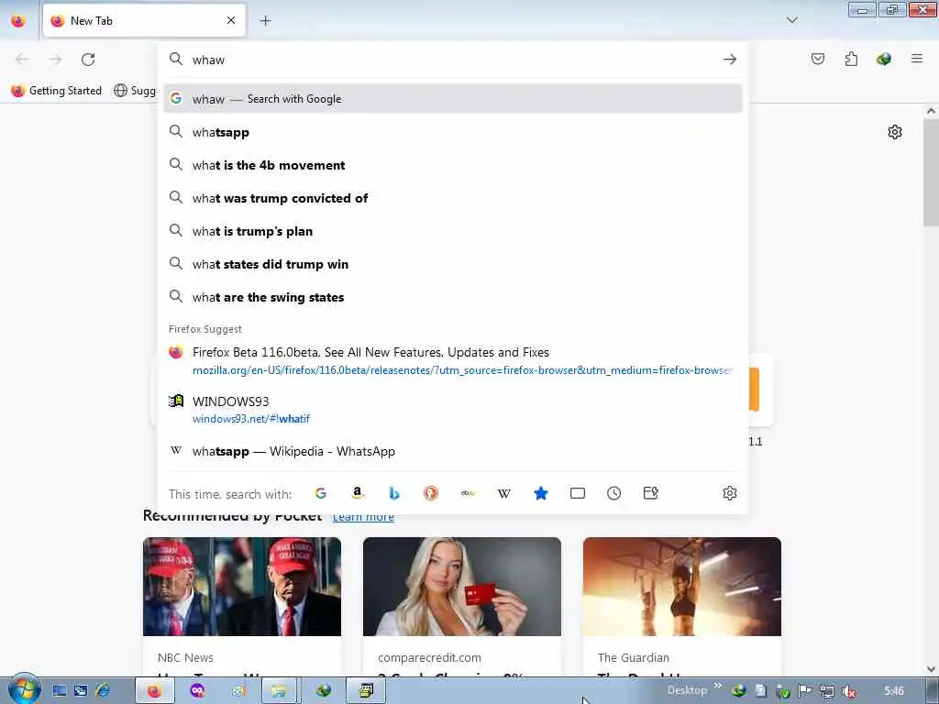Select the New Tab tab
Image resolution: width=939 pixels, height=704 pixels.
pyautogui.click(x=144, y=20)
